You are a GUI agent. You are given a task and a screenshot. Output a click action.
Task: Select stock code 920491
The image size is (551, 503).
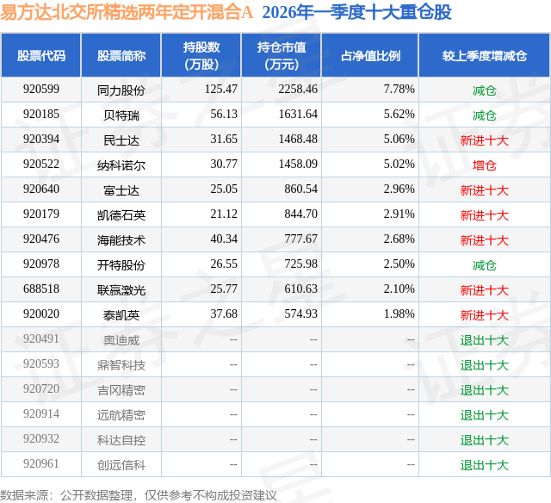point(41,338)
